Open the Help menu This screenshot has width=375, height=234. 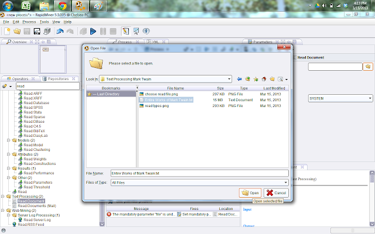point(68,22)
